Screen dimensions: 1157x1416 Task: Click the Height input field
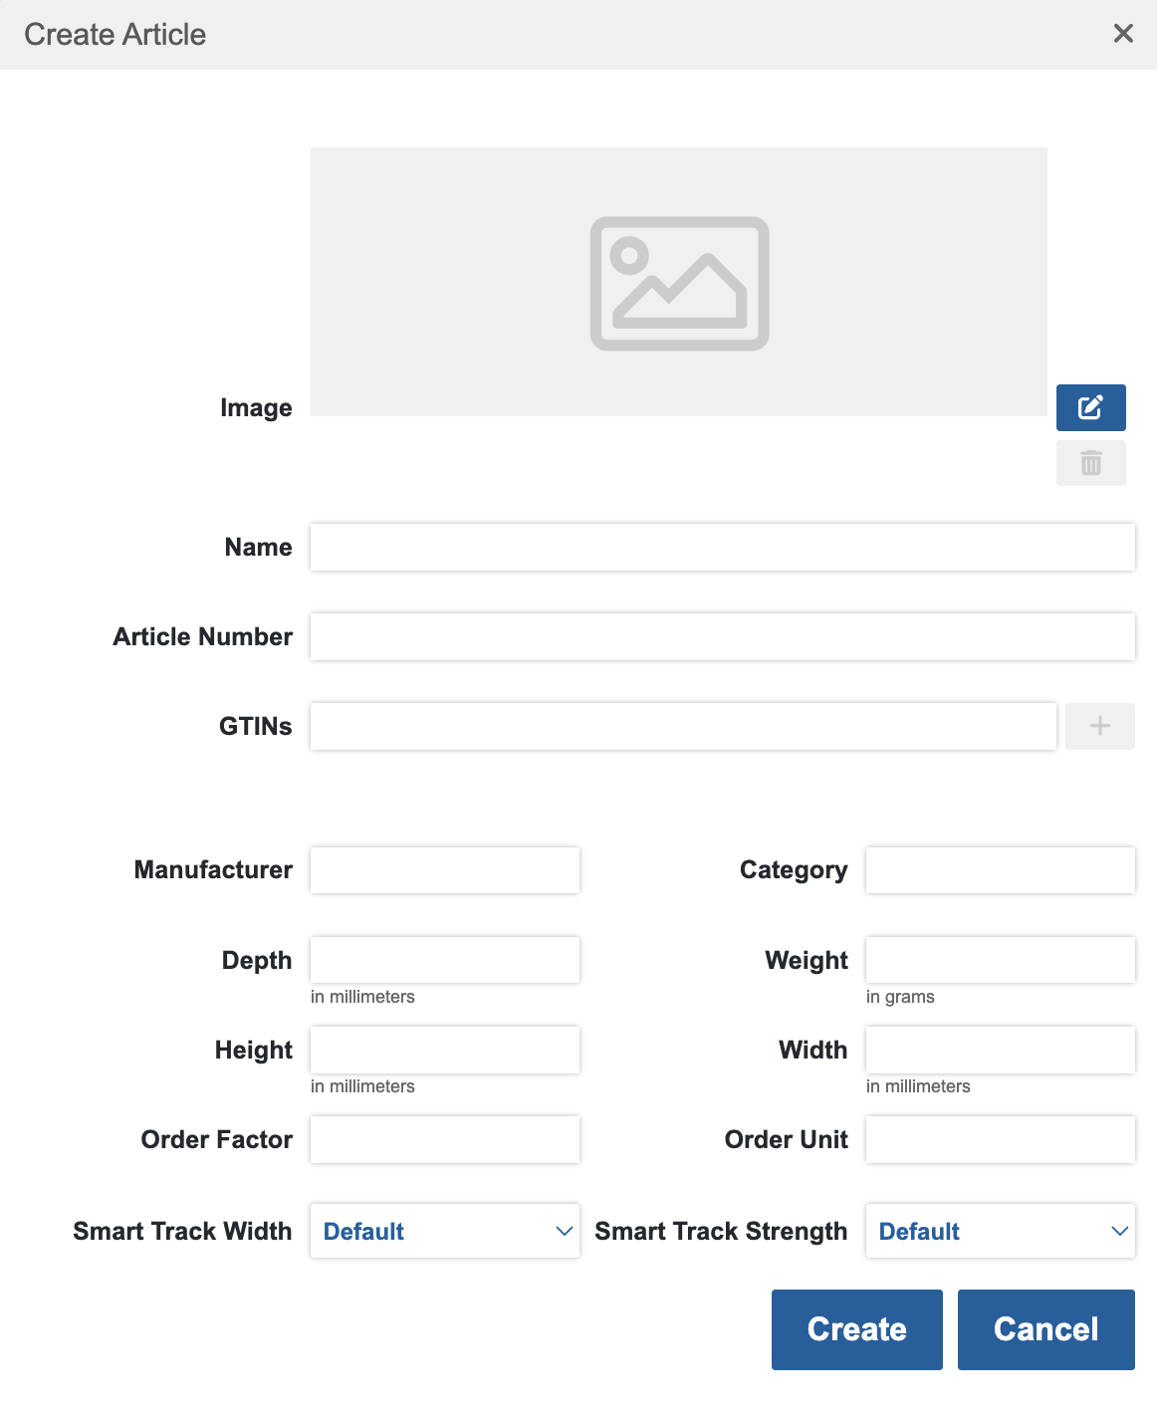tap(444, 1049)
